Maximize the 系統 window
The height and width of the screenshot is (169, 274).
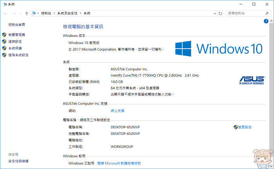[254, 4]
